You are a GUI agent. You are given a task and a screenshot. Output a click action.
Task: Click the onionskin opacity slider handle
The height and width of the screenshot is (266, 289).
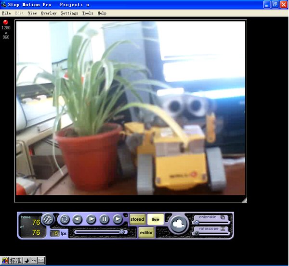coord(197,223)
